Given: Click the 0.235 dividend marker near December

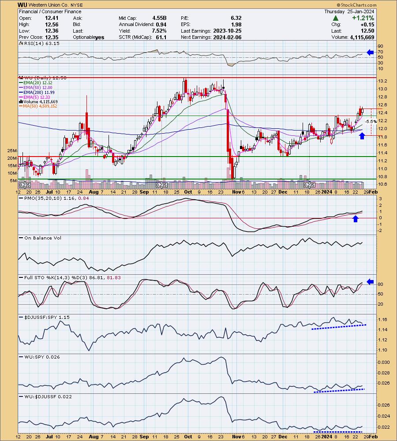Looking at the screenshot, I should tap(309, 185).
